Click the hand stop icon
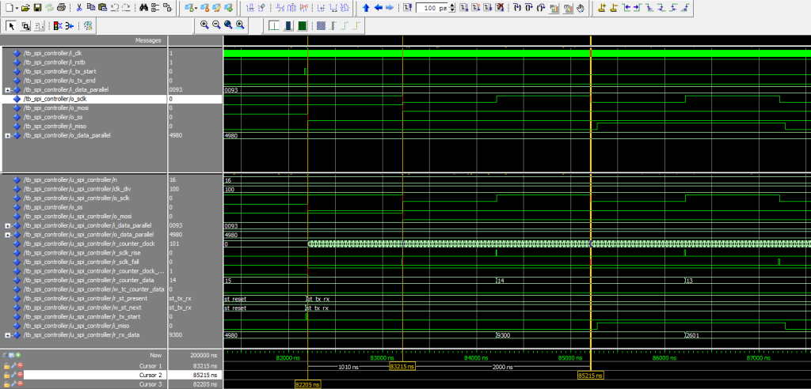This screenshot has height=389, width=811. point(581,8)
